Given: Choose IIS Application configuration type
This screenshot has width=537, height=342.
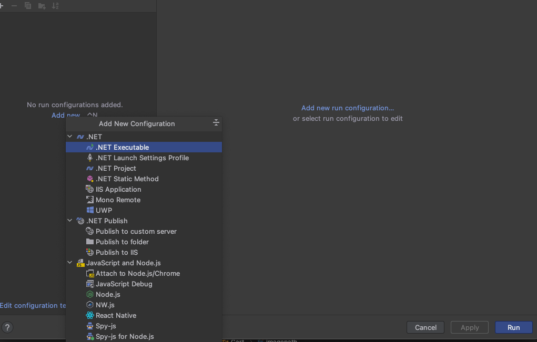Looking at the screenshot, I should pyautogui.click(x=117, y=189).
